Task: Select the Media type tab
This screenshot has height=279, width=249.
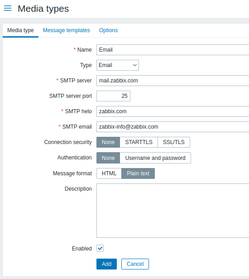Action: tap(20, 30)
